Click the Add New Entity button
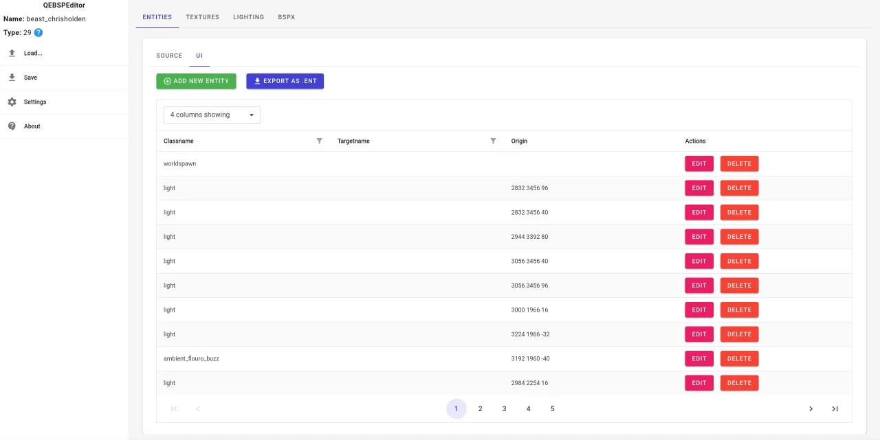 click(x=196, y=81)
